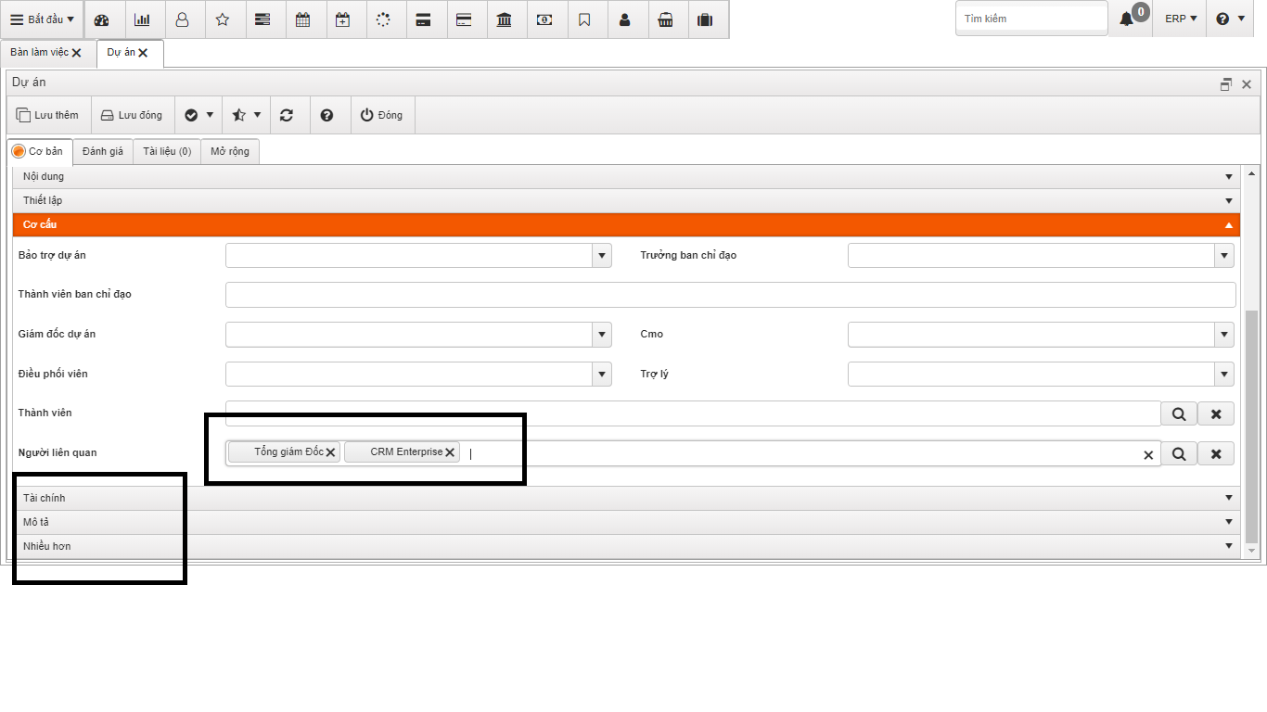1267x712 pixels.
Task: Refresh the project form
Action: click(287, 115)
